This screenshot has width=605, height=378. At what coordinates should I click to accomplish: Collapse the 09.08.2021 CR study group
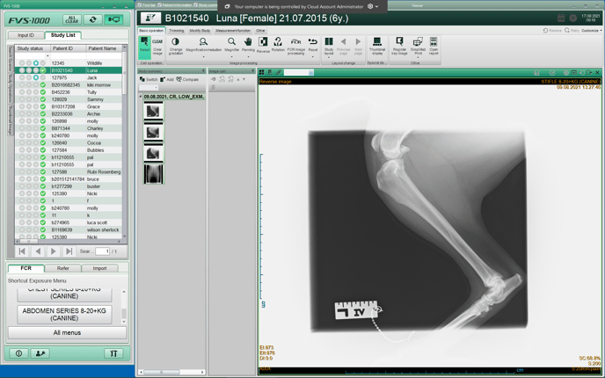pyautogui.click(x=141, y=97)
